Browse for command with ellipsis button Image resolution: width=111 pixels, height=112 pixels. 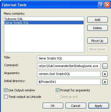coord(105,66)
